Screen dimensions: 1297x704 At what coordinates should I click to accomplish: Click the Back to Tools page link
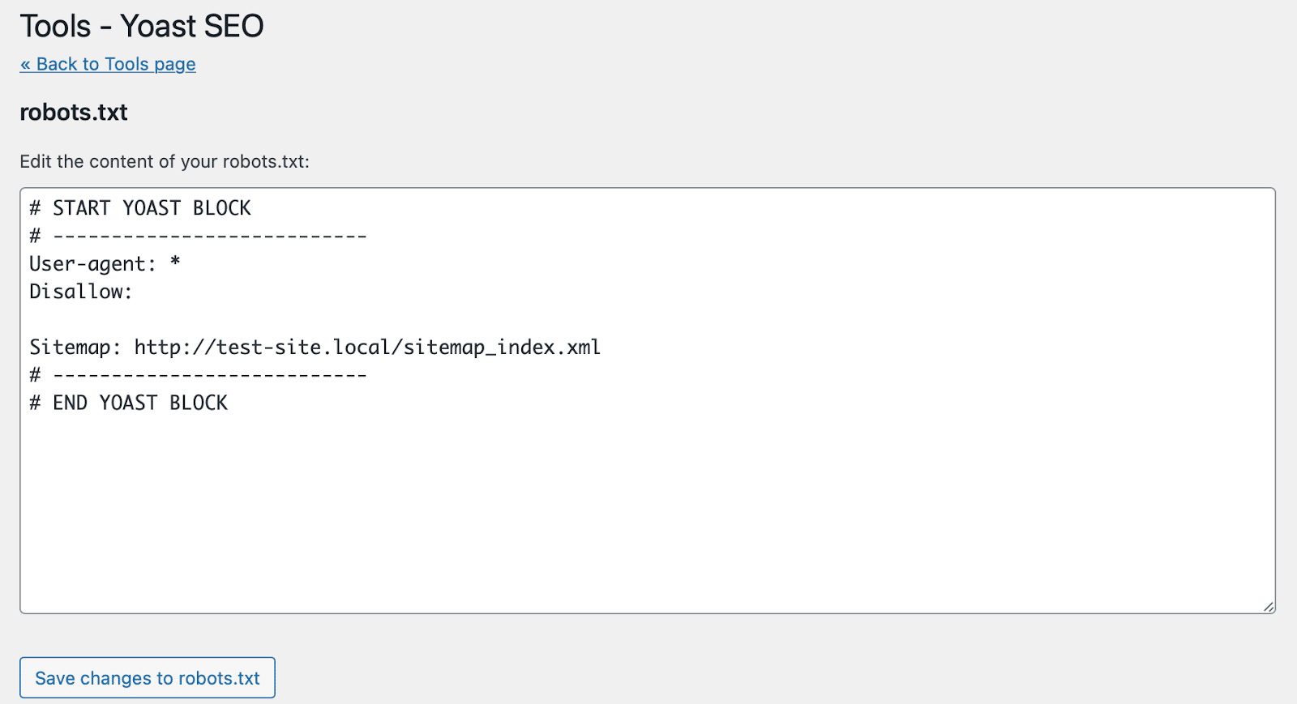[107, 64]
